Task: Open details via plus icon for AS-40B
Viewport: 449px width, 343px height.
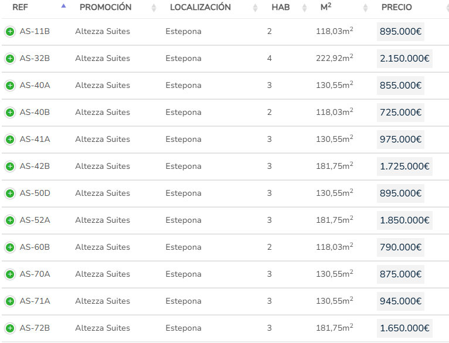Action: coord(10,113)
